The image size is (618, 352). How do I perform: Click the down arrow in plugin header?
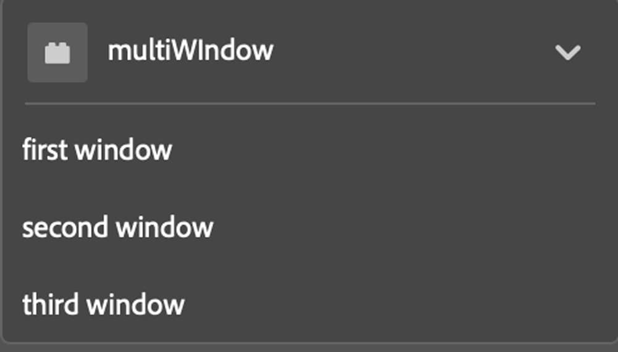pyautogui.click(x=567, y=53)
